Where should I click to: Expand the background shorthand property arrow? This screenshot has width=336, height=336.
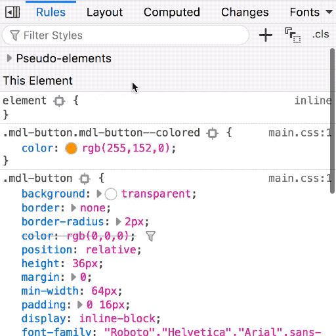(x=99, y=194)
